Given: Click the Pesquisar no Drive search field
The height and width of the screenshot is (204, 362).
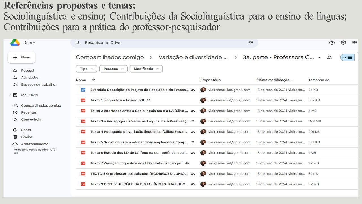Looking at the screenshot, I should (x=164, y=42).
